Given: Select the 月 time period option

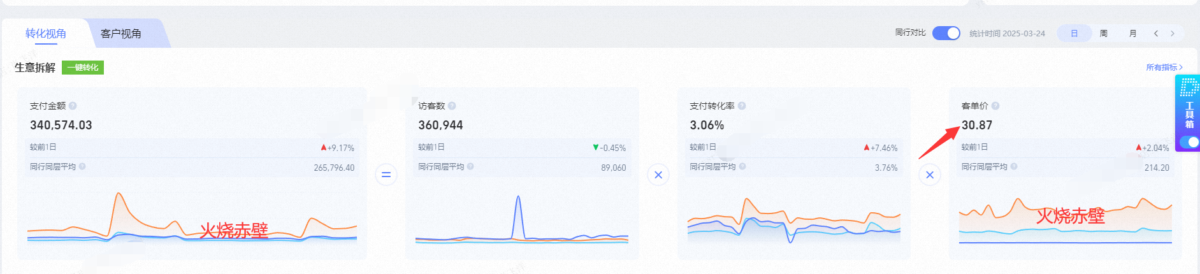Looking at the screenshot, I should [x=1133, y=33].
